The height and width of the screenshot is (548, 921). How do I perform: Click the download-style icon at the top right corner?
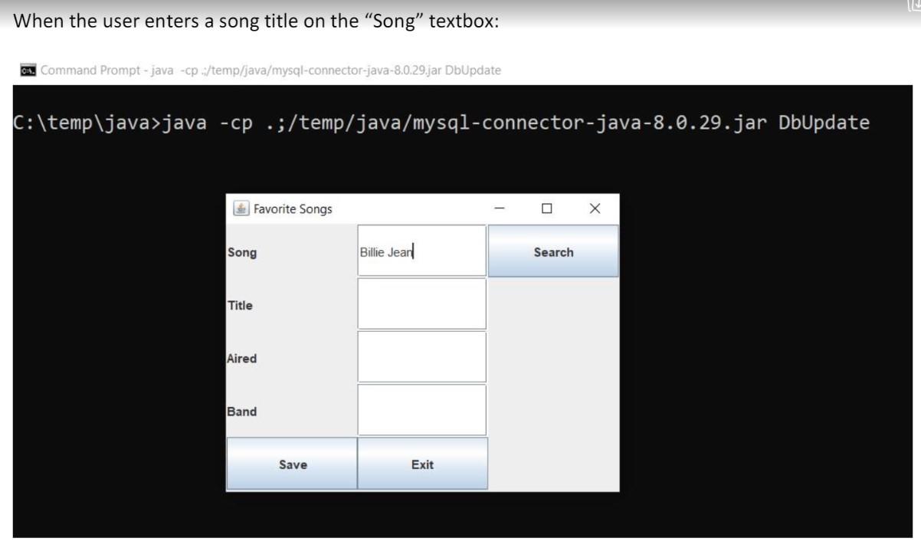[915, 5]
